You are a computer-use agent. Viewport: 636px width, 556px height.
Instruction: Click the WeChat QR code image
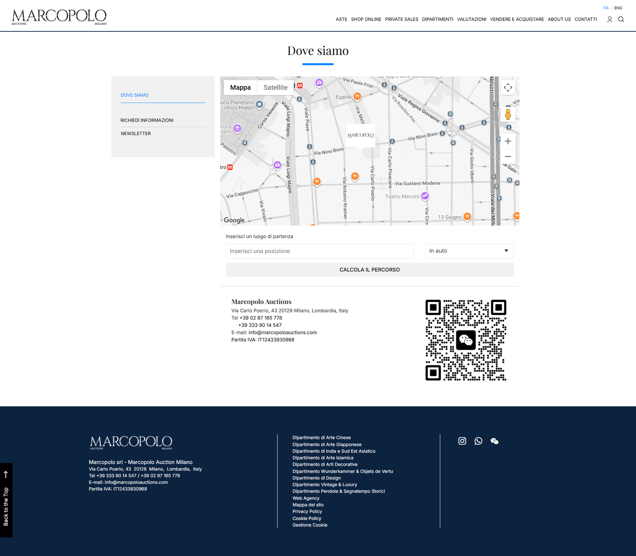pyautogui.click(x=466, y=340)
